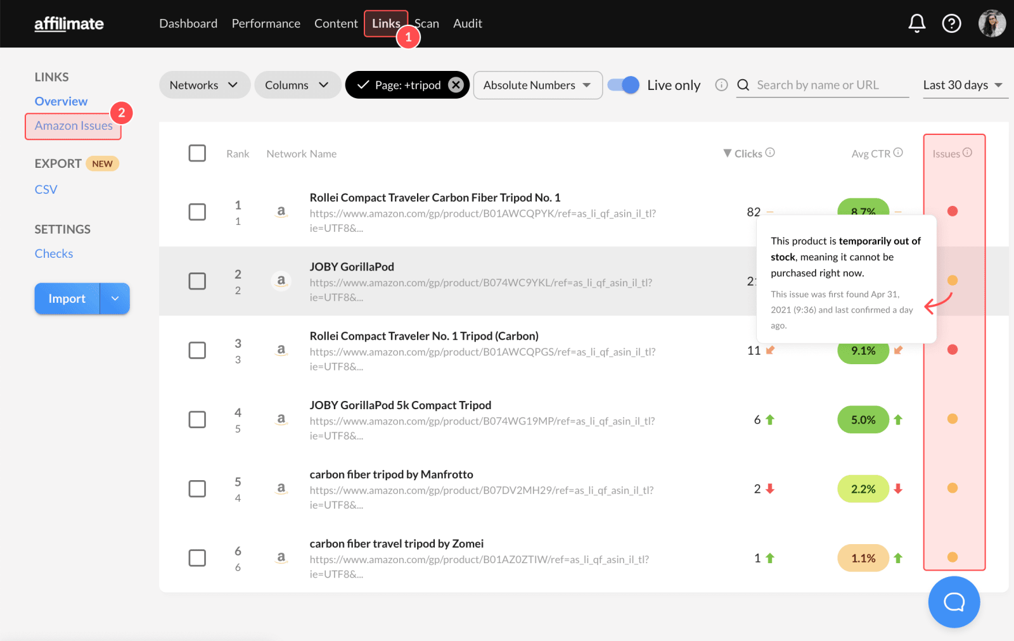1014x641 pixels.
Task: Open the Performance nav item
Action: [x=266, y=23]
